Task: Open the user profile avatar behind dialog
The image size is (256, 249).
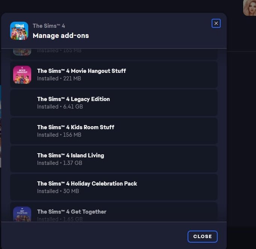Action: tap(250, 8)
